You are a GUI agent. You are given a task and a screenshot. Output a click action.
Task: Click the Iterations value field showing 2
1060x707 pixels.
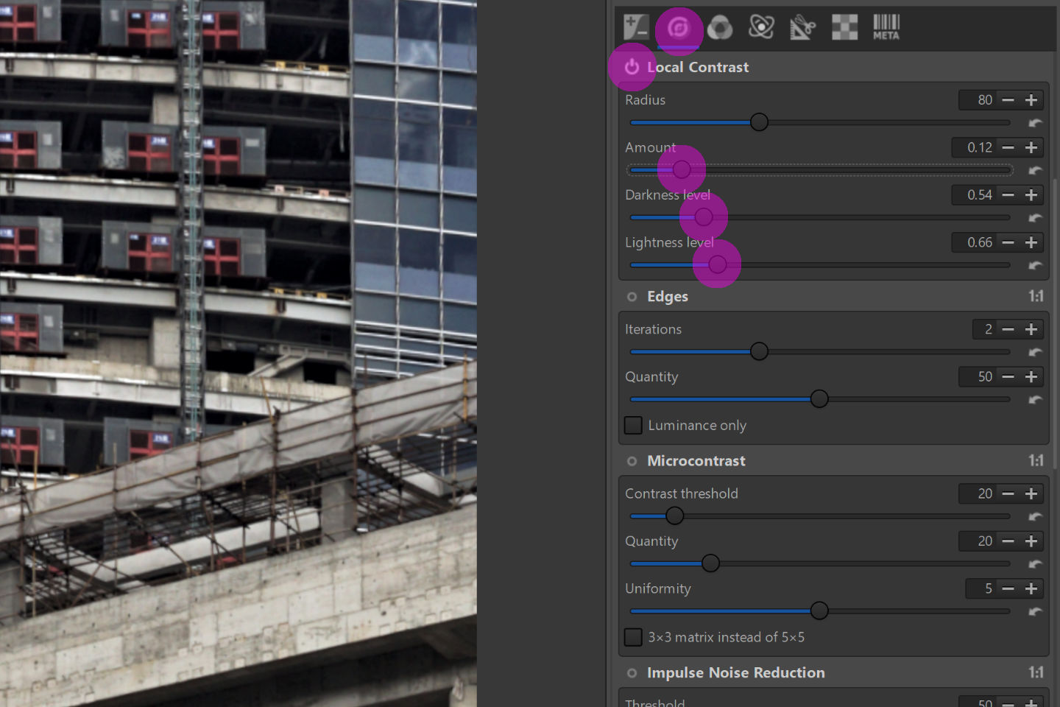click(985, 329)
